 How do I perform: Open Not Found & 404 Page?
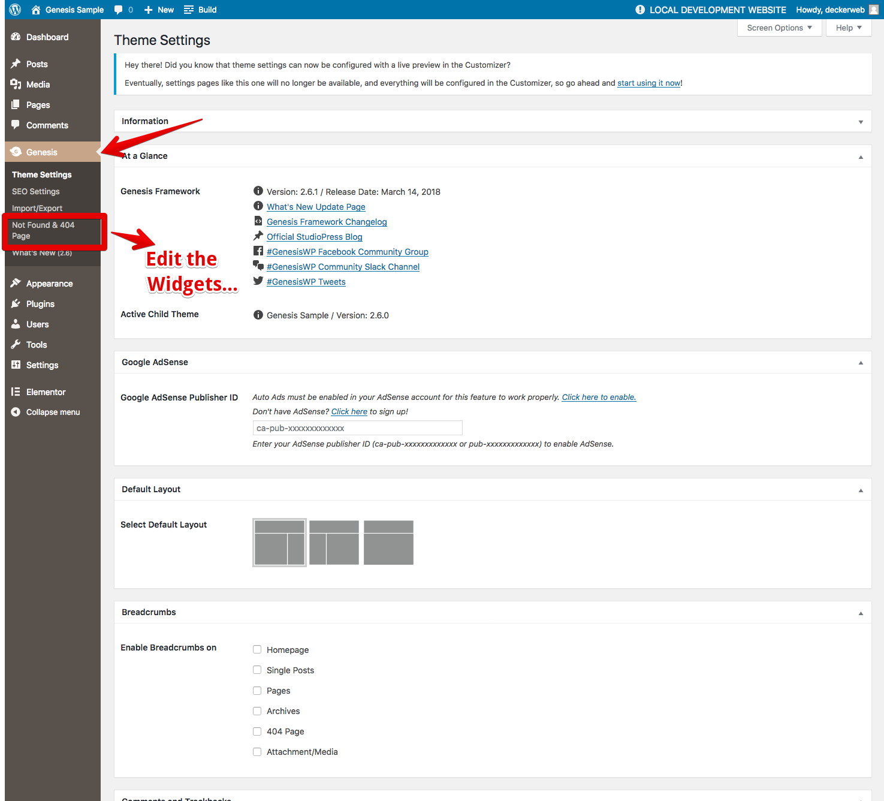click(43, 230)
